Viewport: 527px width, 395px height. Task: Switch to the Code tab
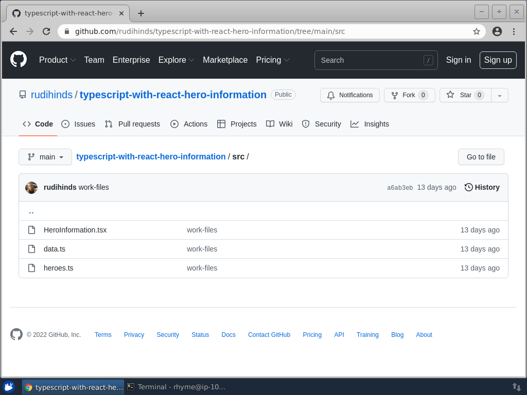38,124
